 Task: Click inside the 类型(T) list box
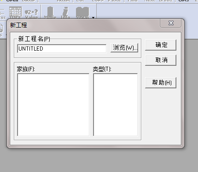[116, 105]
